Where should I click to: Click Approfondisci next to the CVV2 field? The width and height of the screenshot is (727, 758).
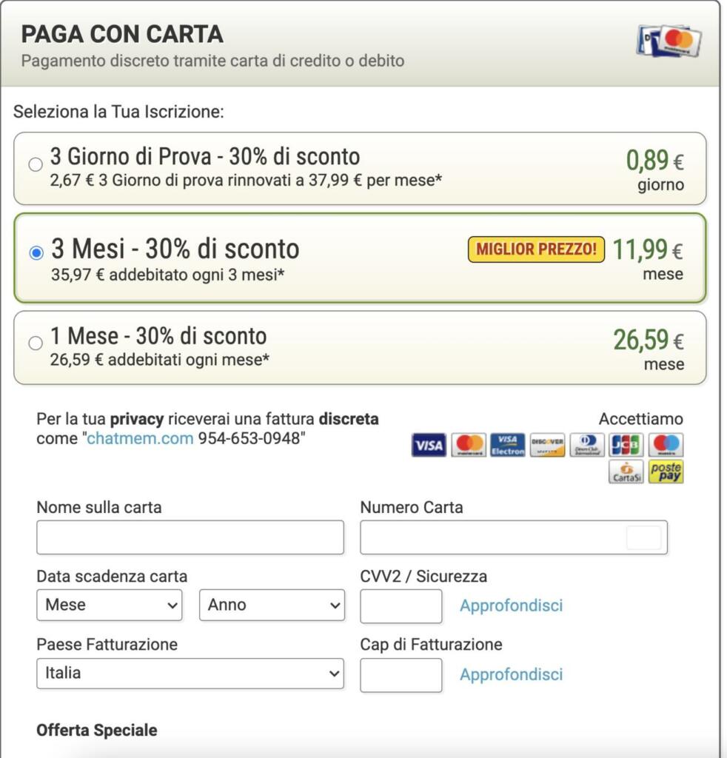[511, 606]
